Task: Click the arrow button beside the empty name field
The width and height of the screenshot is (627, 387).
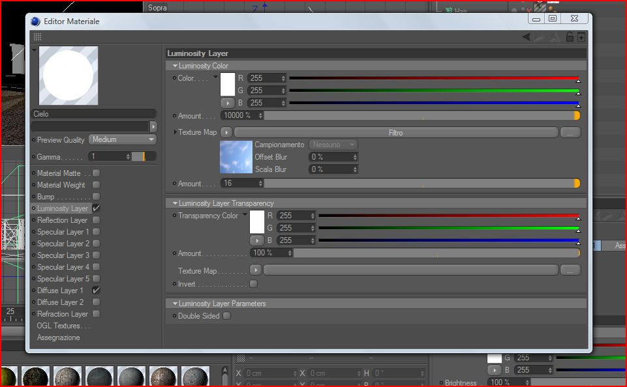Action: [153, 126]
